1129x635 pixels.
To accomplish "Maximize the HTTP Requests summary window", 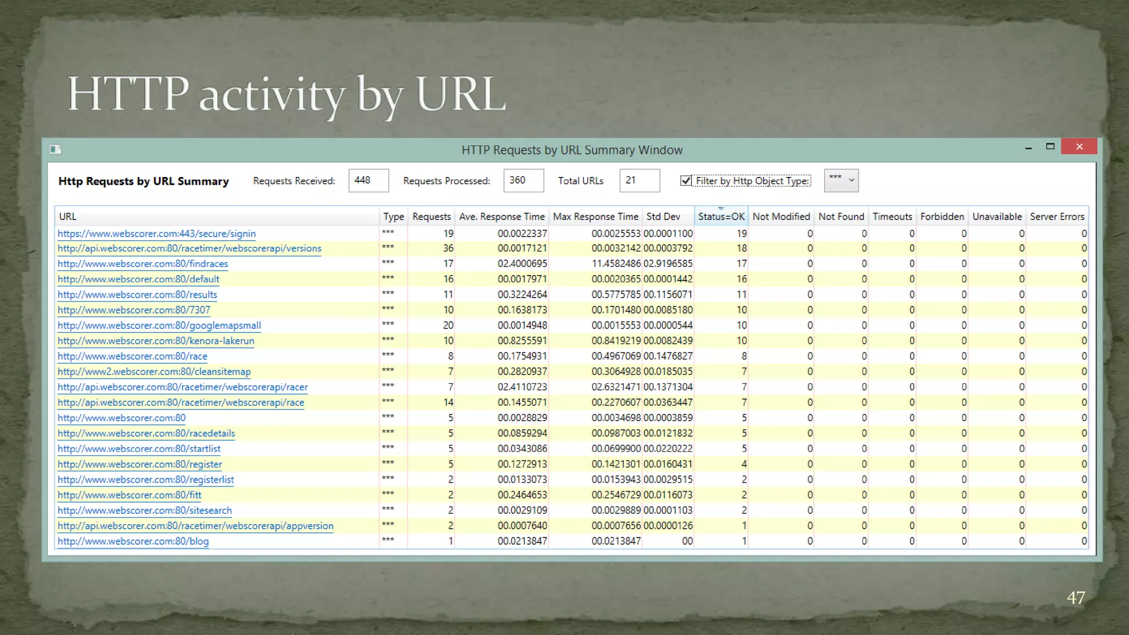I will pos(1050,147).
